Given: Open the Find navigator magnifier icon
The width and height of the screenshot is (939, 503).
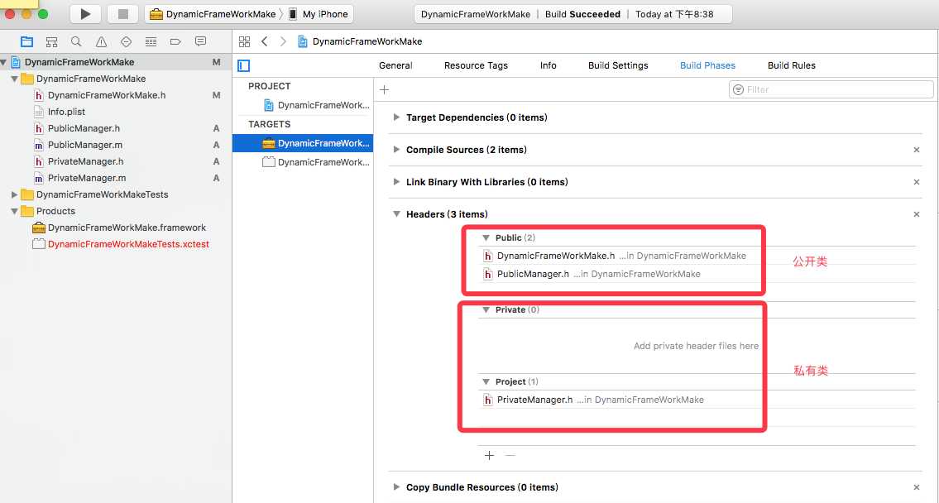Looking at the screenshot, I should (76, 41).
